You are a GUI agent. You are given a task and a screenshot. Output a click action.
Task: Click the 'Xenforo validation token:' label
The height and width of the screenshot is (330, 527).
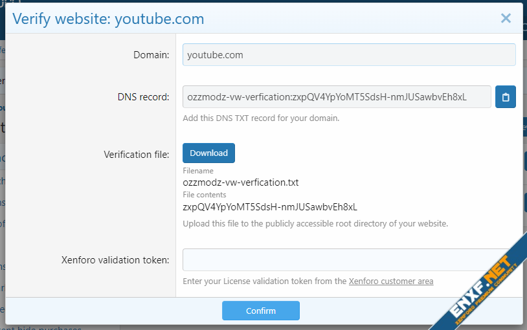point(115,260)
